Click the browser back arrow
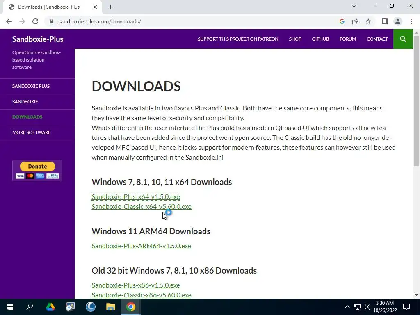The height and width of the screenshot is (315, 420). 9,21
